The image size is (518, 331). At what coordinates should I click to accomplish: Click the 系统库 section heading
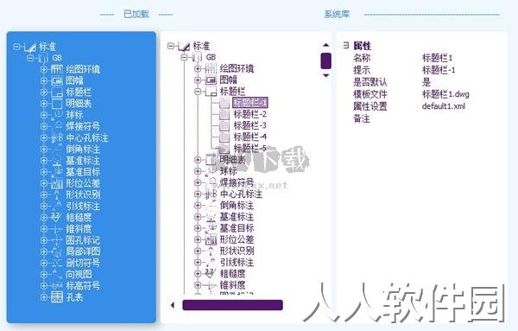click(337, 14)
